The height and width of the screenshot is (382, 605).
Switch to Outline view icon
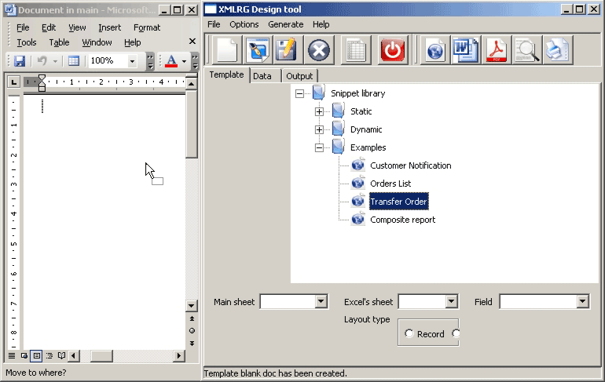pos(49,355)
